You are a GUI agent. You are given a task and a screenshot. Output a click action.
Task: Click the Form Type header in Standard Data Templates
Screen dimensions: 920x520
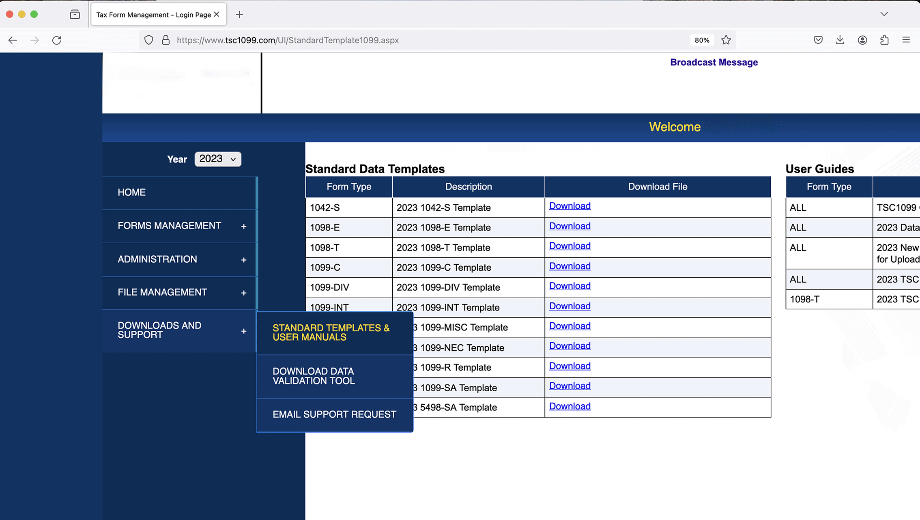pos(349,187)
